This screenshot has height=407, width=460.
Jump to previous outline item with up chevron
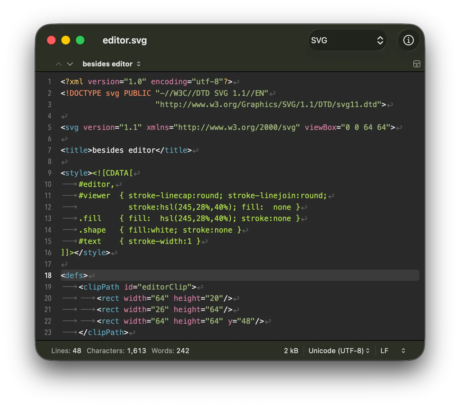59,64
